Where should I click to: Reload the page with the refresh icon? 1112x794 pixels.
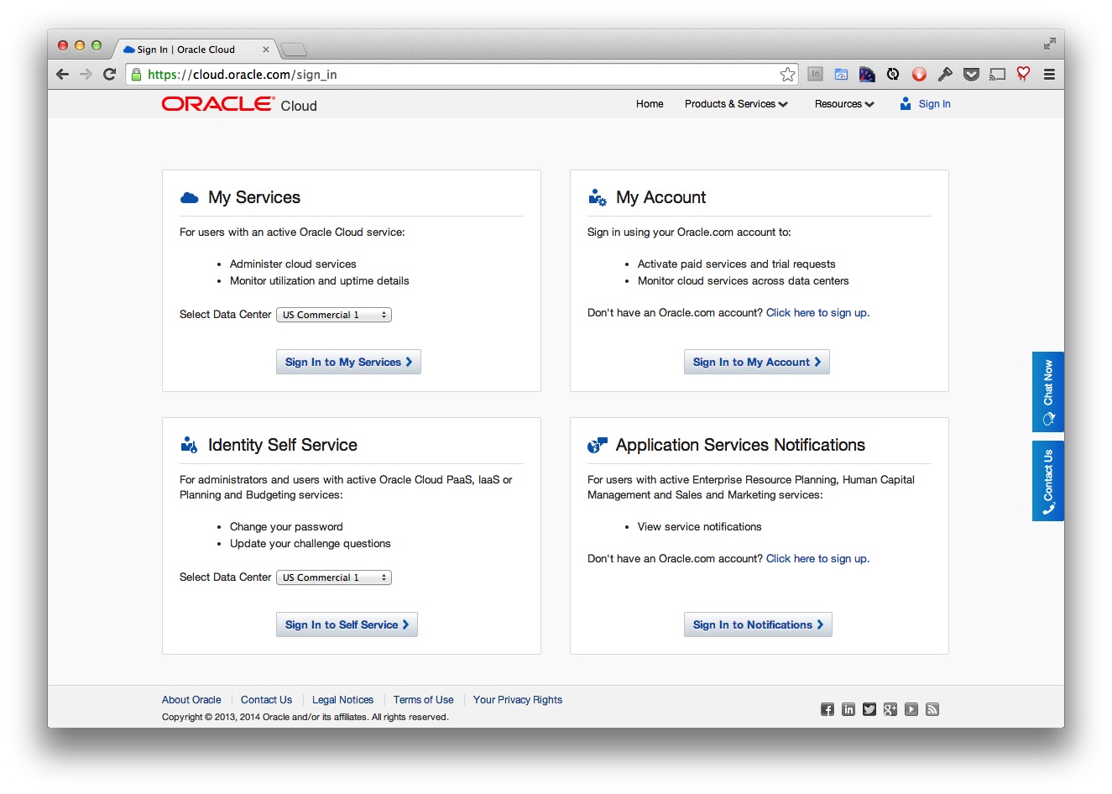pyautogui.click(x=109, y=74)
